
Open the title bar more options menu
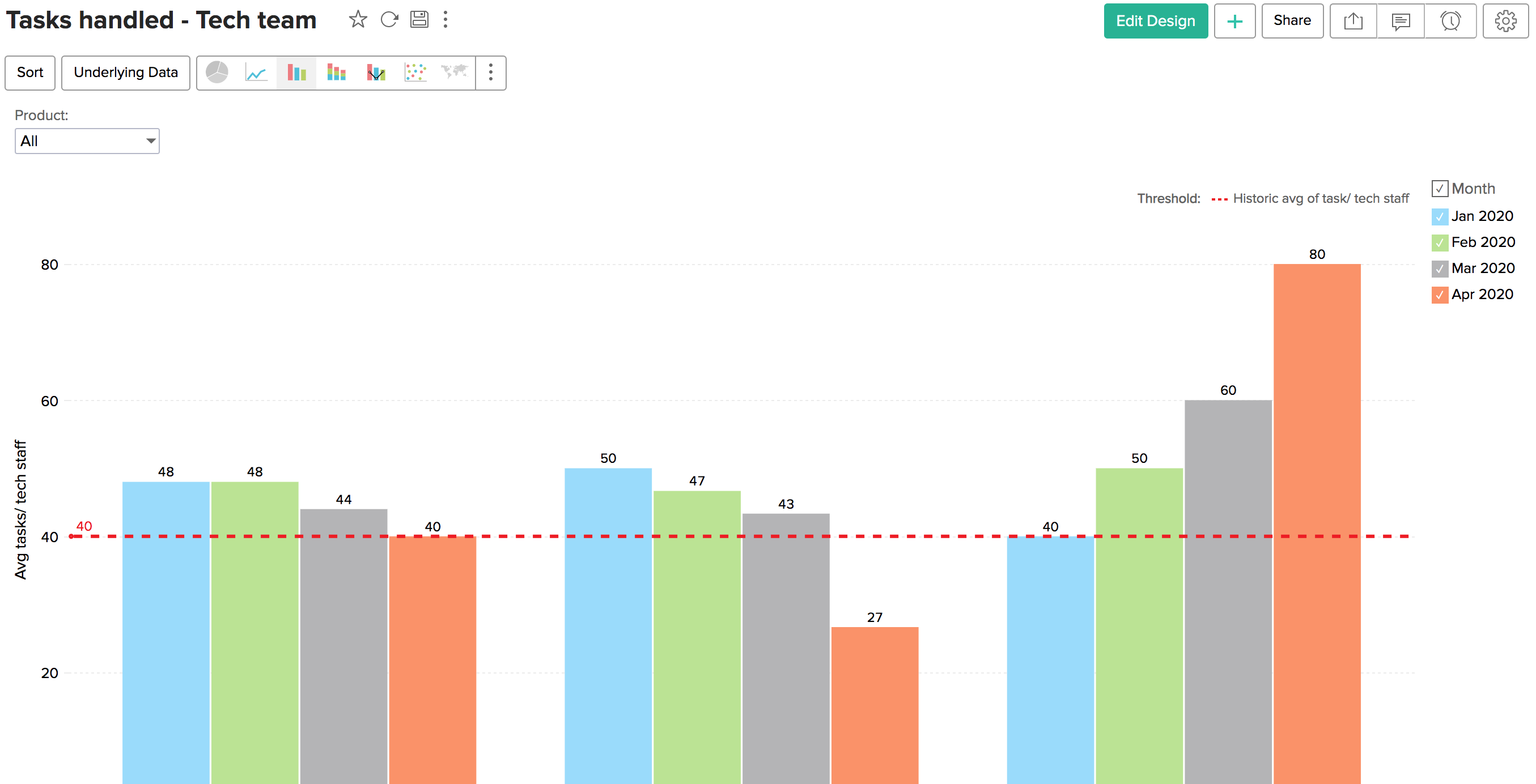[445, 20]
